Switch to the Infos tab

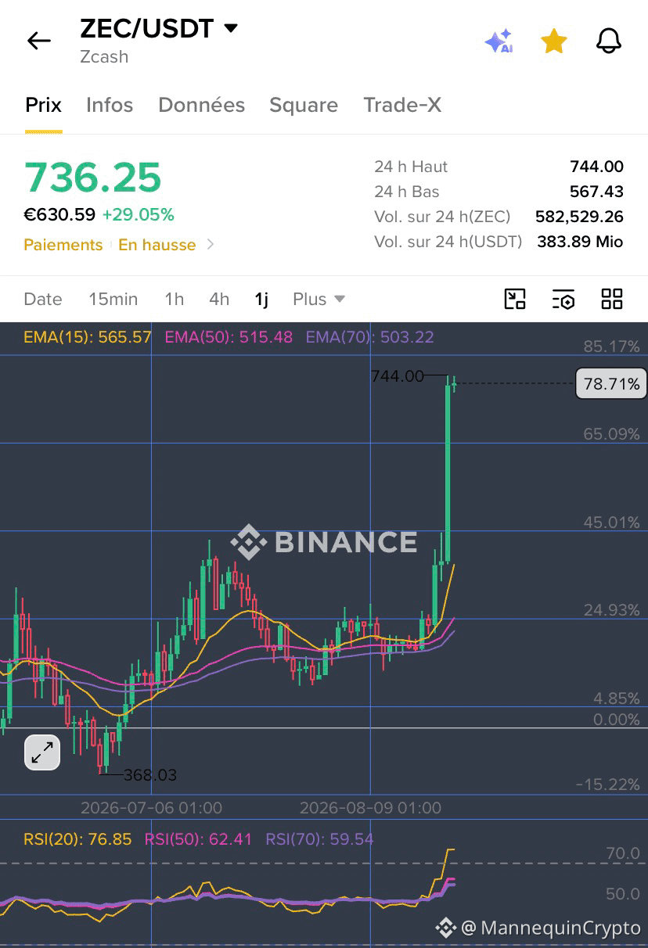point(110,105)
